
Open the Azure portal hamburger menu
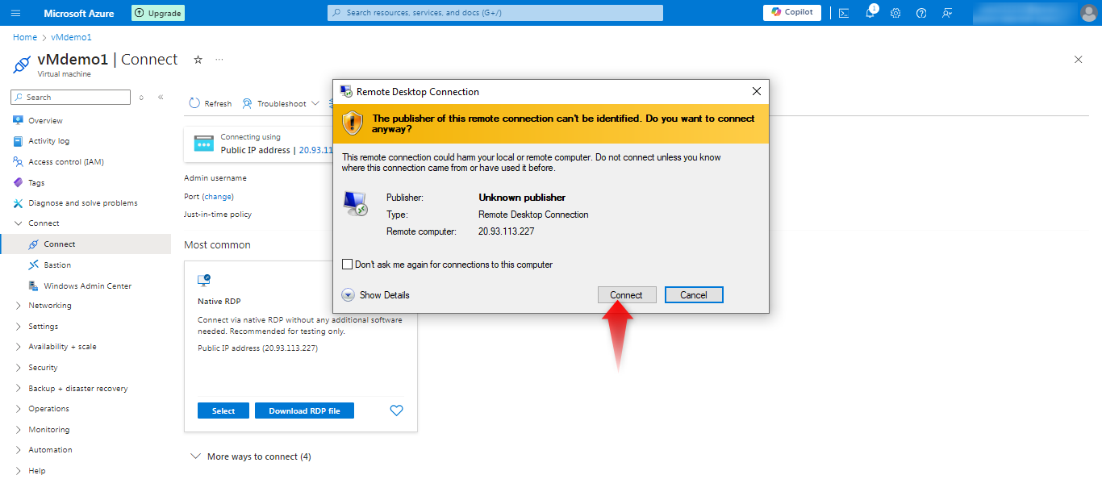(16, 13)
